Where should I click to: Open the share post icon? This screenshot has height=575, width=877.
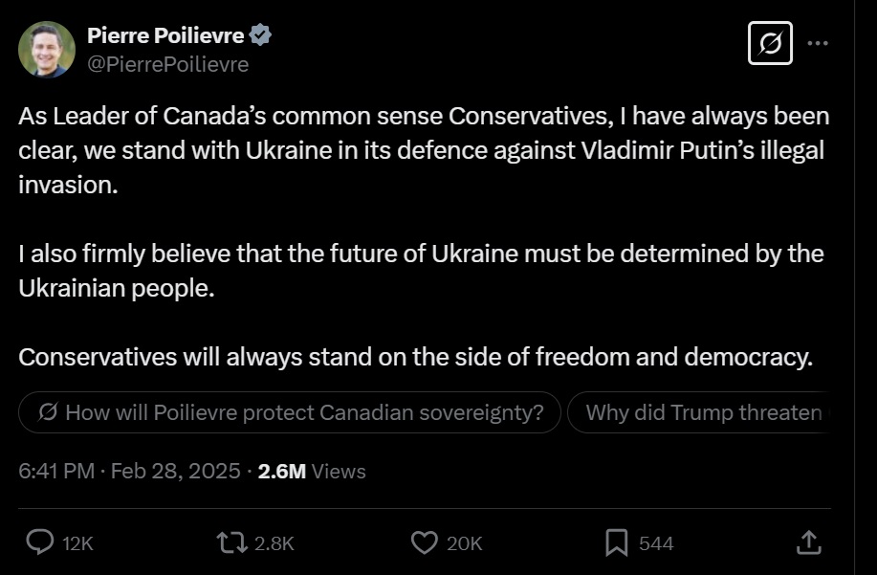(809, 542)
